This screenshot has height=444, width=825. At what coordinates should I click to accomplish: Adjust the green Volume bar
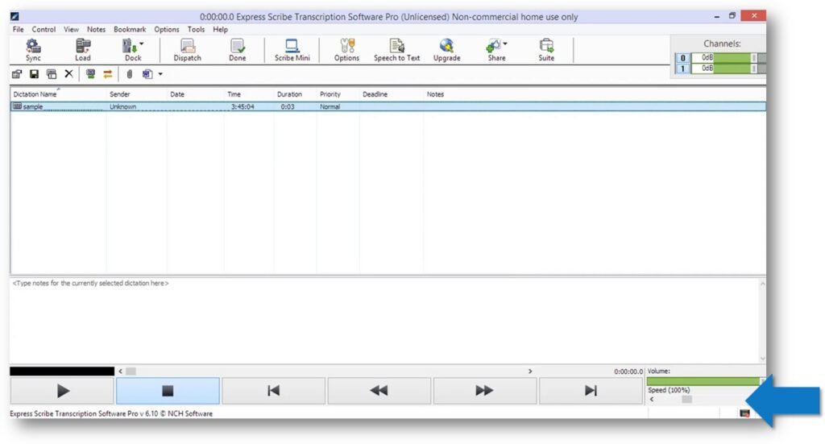pos(703,381)
